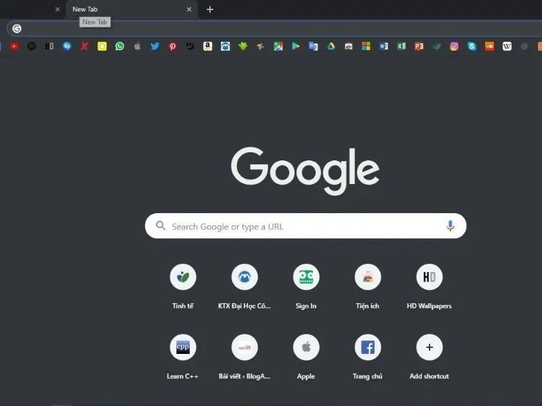This screenshot has height=406, width=542.
Task: Click the Search Google or type a URL box
Action: point(306,226)
